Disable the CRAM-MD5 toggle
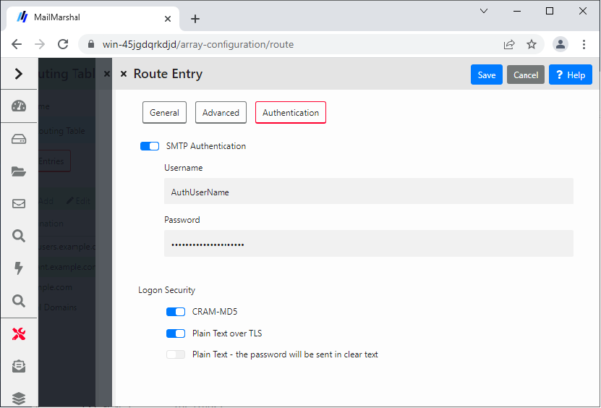 [x=176, y=312]
